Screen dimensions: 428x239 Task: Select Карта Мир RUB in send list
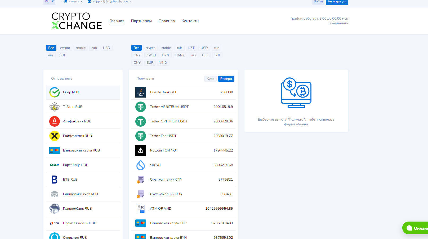click(x=83, y=165)
